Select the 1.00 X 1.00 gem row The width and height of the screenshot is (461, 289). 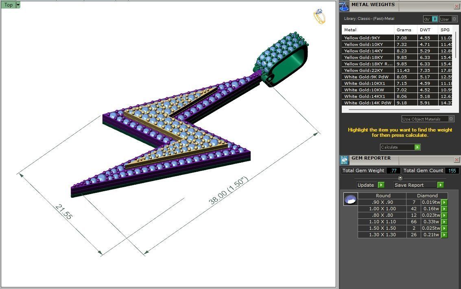tap(400, 209)
